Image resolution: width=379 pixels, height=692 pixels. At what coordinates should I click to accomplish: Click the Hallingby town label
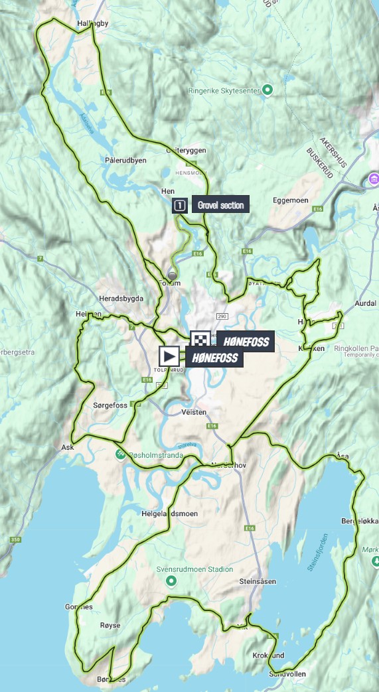coord(92,23)
